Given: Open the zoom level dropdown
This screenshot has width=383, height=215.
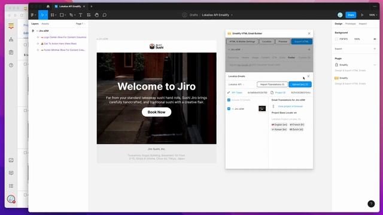Looking at the screenshot, I should pyautogui.click(x=373, y=15).
